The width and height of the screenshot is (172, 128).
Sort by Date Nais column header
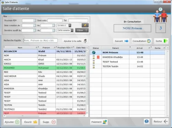81,48
